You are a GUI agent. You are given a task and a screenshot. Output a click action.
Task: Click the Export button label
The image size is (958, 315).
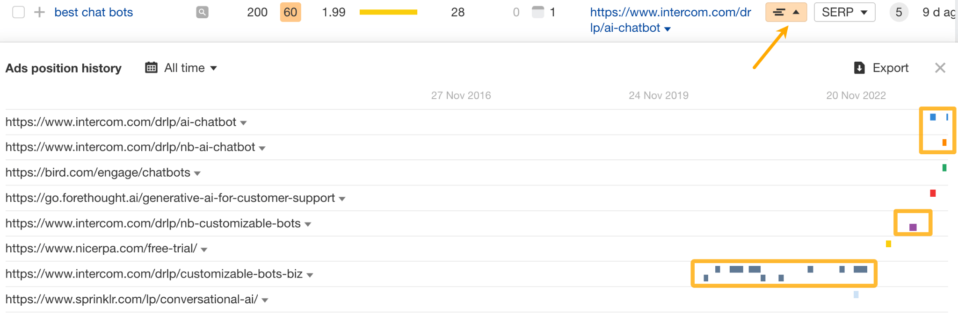tap(890, 68)
